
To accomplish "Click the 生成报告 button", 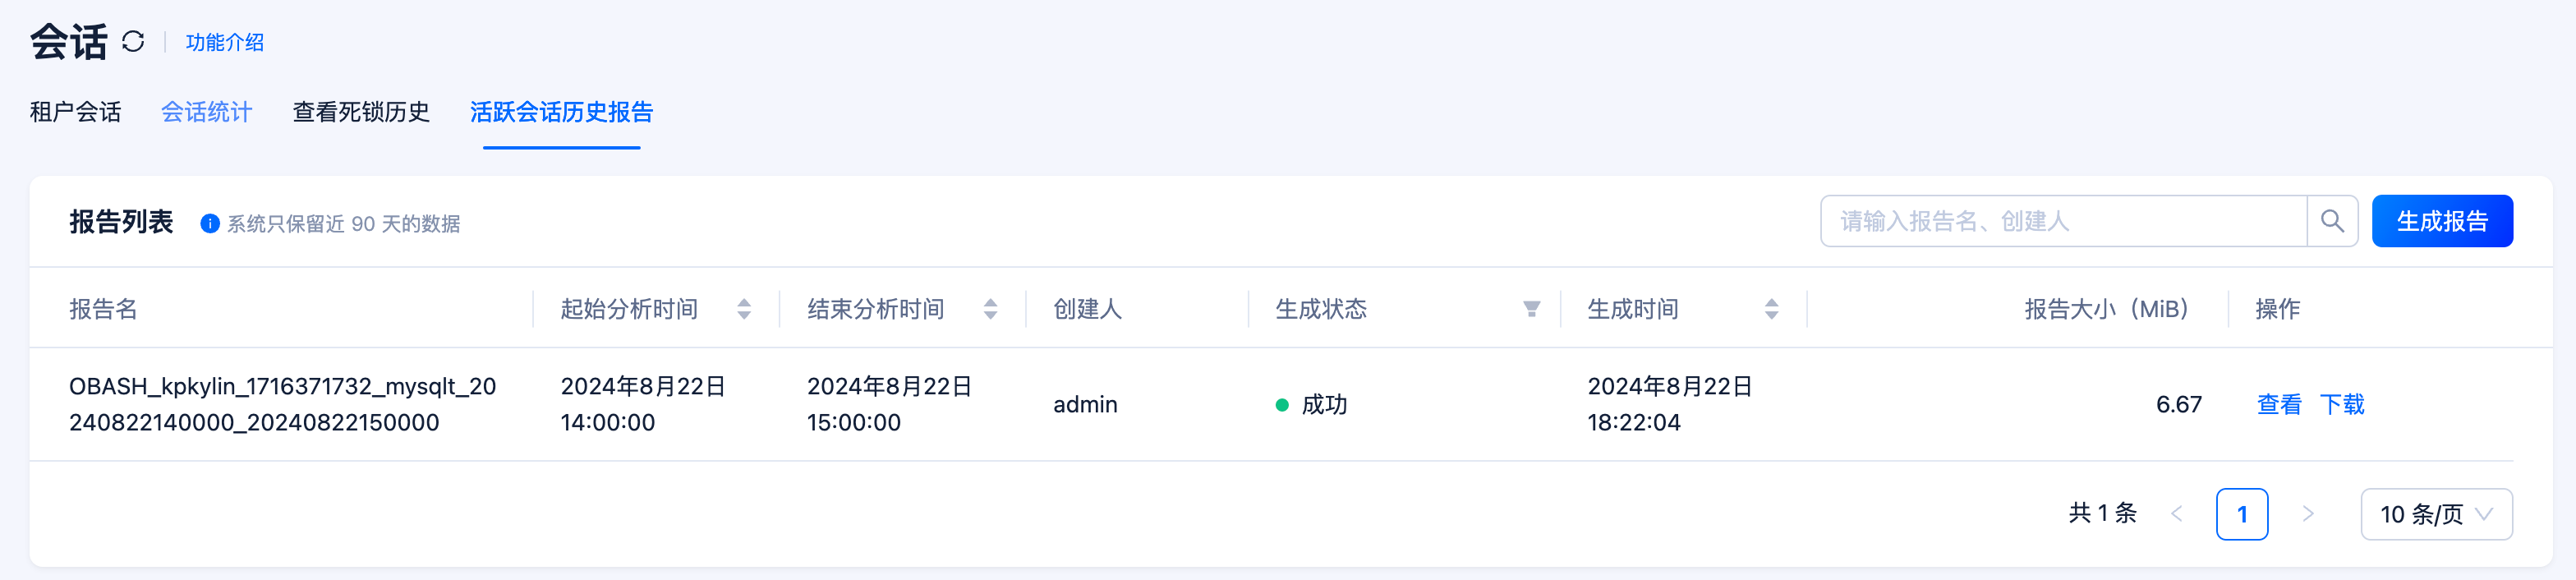I will click(x=2441, y=221).
